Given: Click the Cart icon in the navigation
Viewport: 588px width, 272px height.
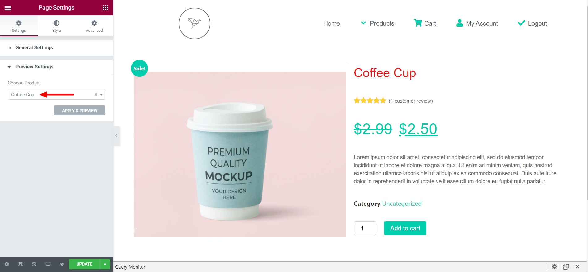Looking at the screenshot, I should click(418, 23).
